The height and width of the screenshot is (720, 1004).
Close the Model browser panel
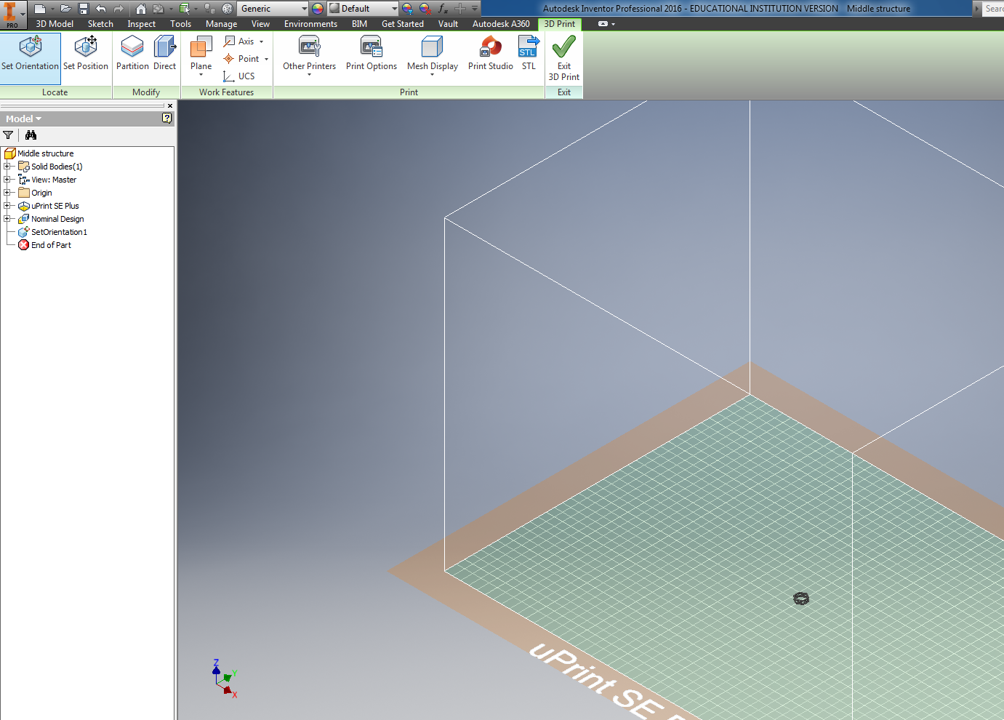click(170, 105)
